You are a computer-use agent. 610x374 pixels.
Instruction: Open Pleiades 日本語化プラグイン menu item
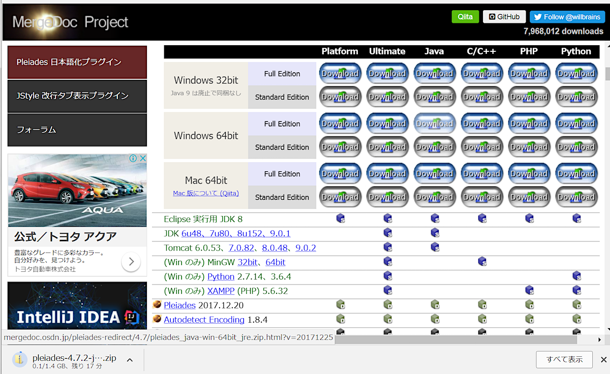[77, 62]
